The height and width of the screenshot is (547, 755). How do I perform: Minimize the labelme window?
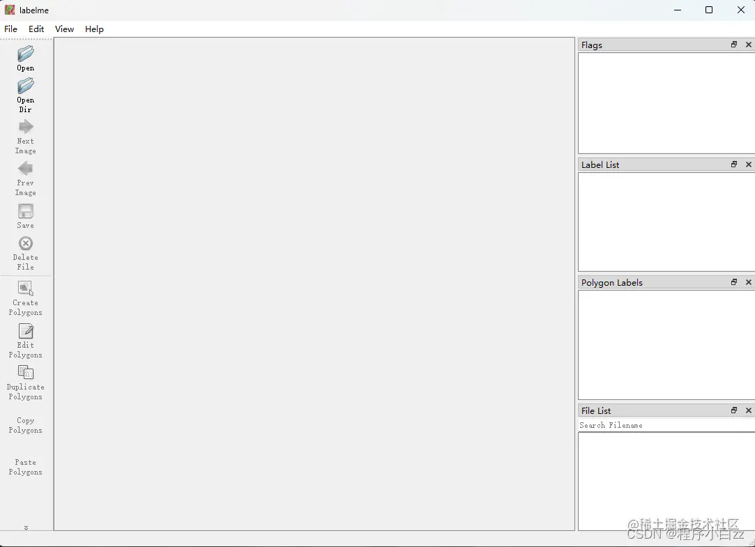click(x=678, y=10)
